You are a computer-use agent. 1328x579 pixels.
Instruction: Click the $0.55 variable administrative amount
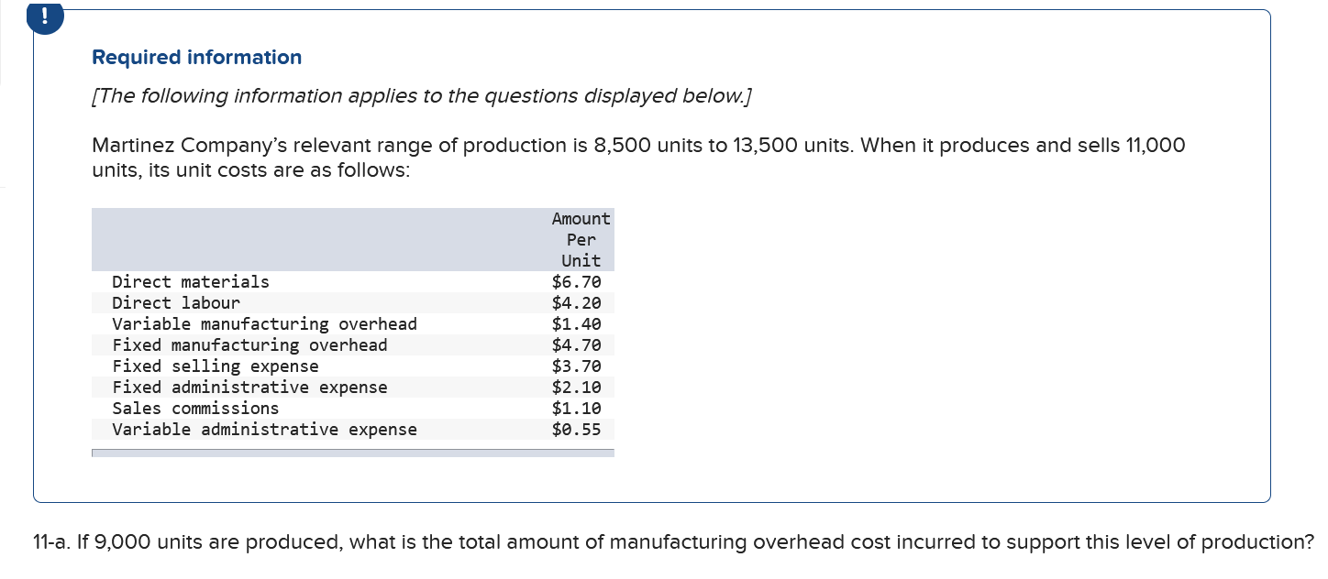click(577, 430)
